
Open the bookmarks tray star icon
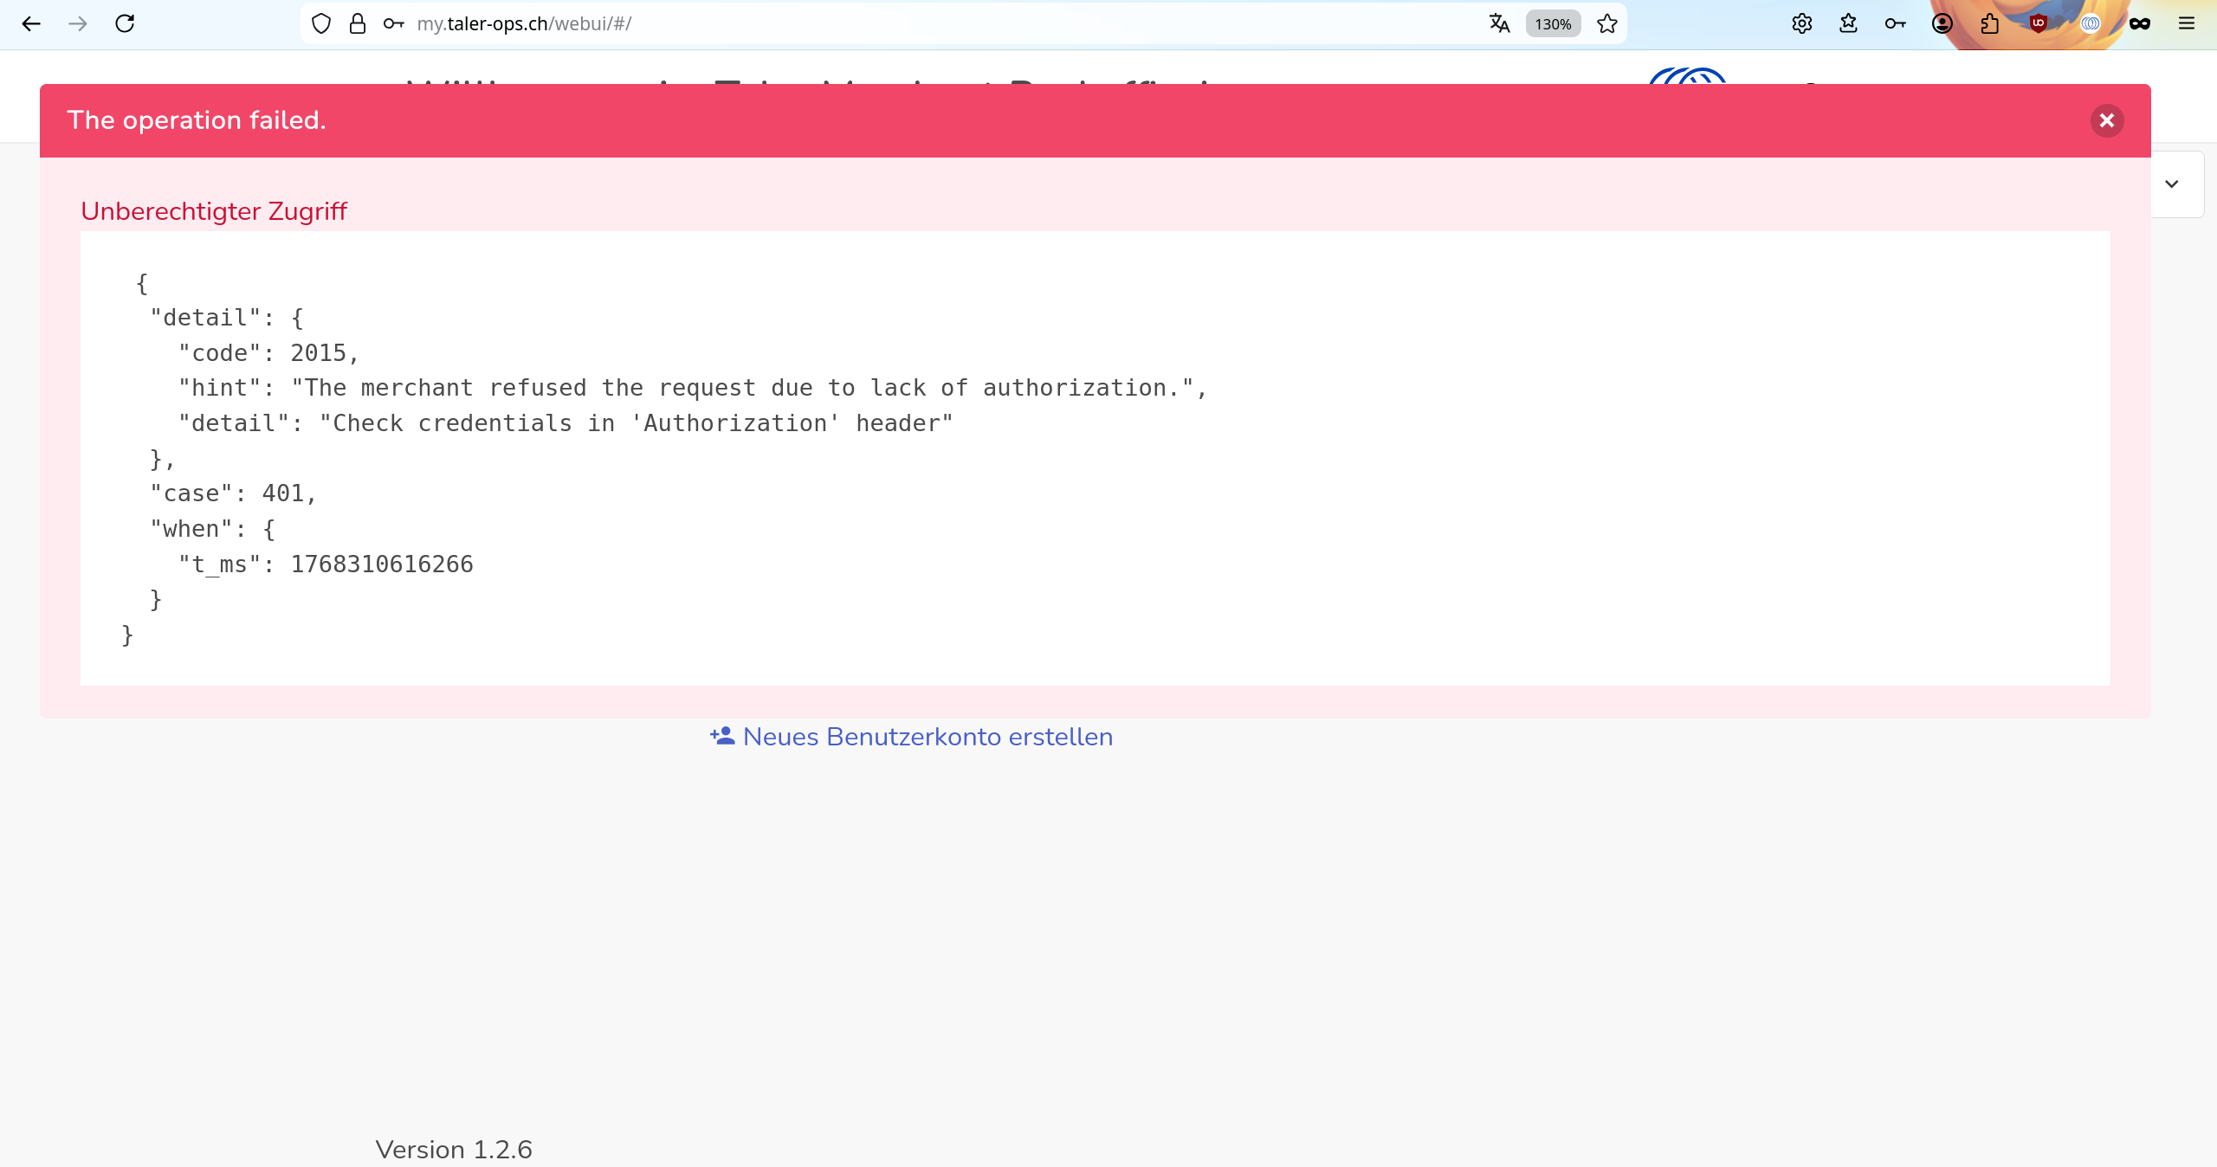pos(1848,23)
